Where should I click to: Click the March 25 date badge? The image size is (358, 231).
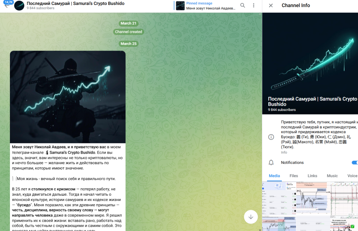click(x=129, y=43)
